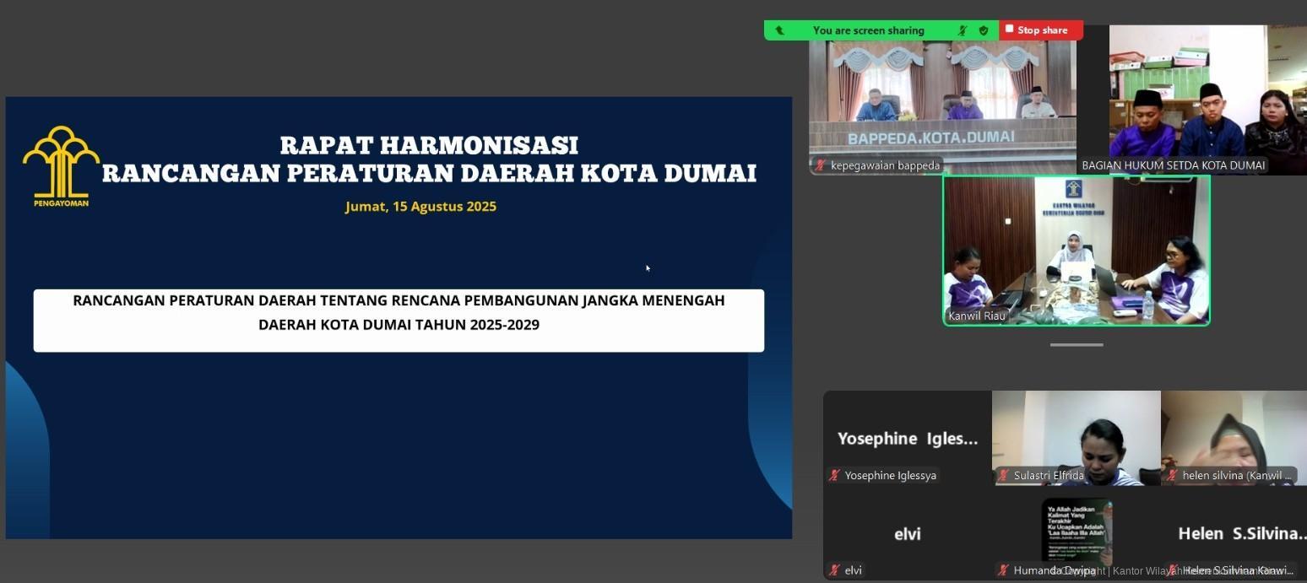Click the muted mic icon beside Sulastri Elfrida
This screenshot has width=1307, height=583.
pos(1003,476)
